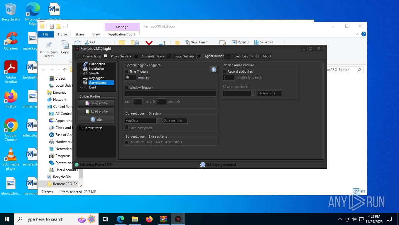Click Task View icon on taskbar

[106, 219]
